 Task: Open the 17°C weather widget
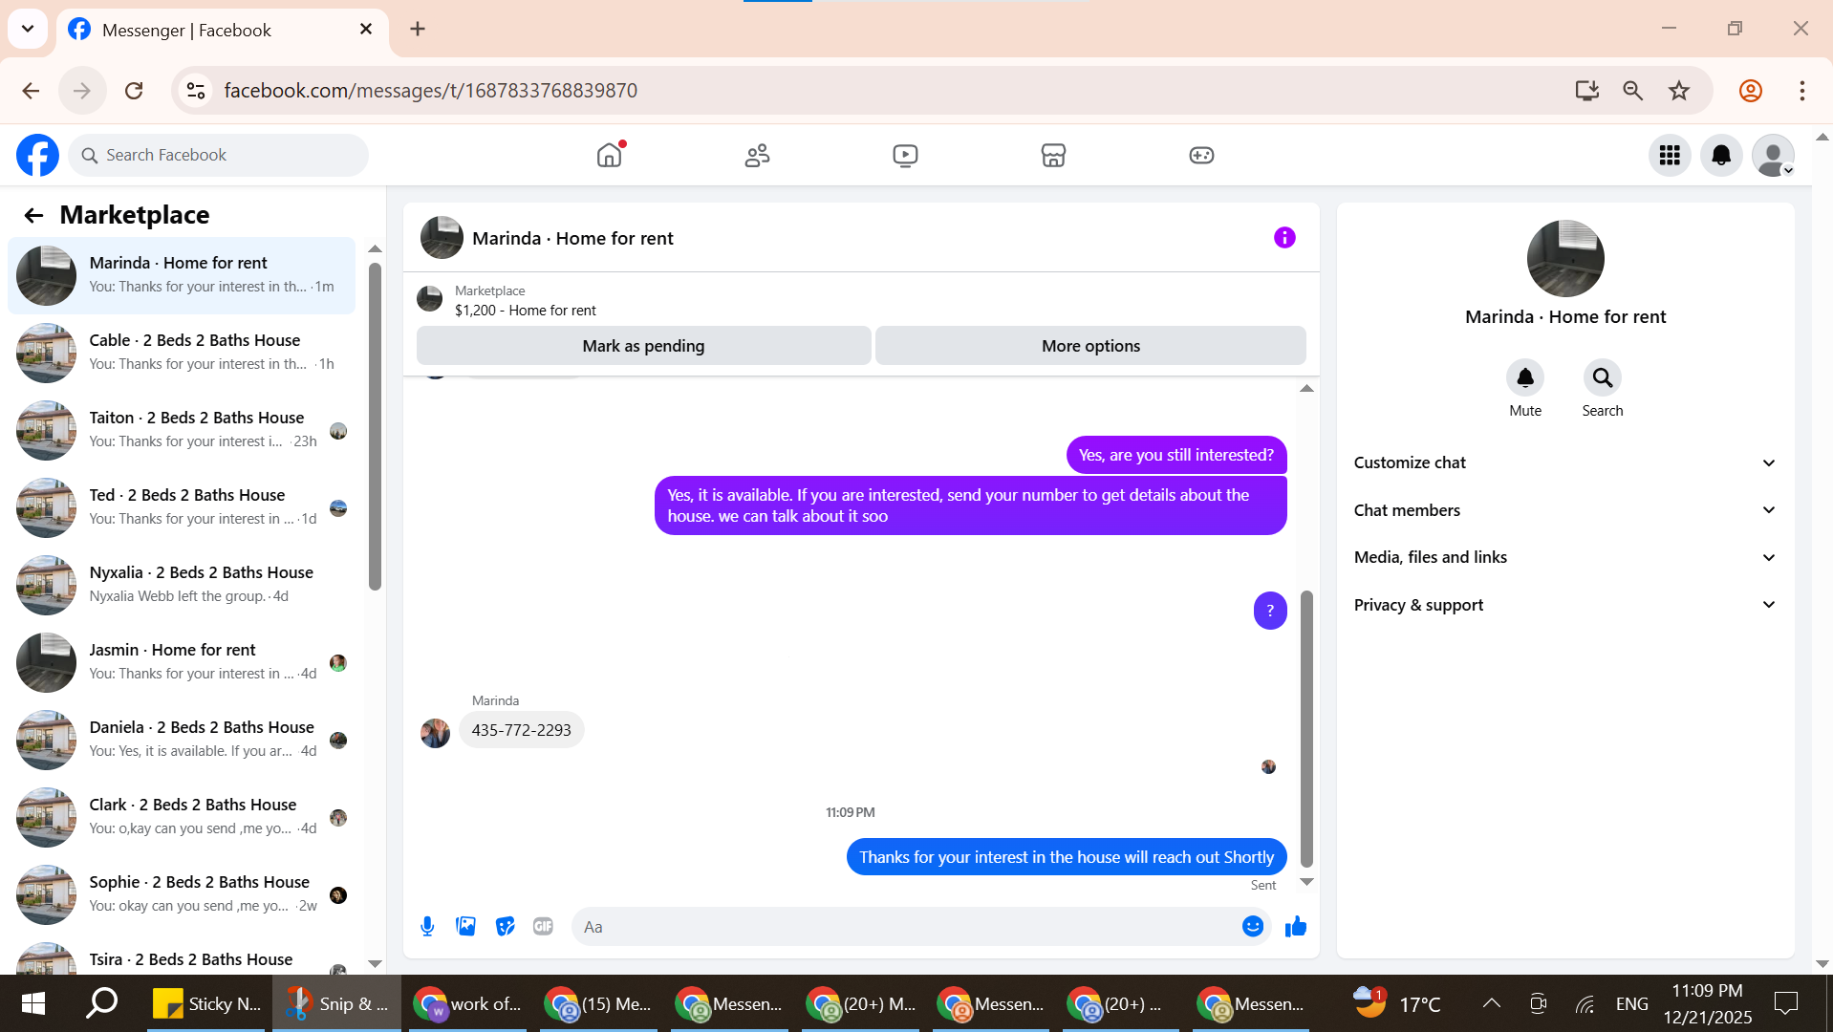(1397, 1003)
